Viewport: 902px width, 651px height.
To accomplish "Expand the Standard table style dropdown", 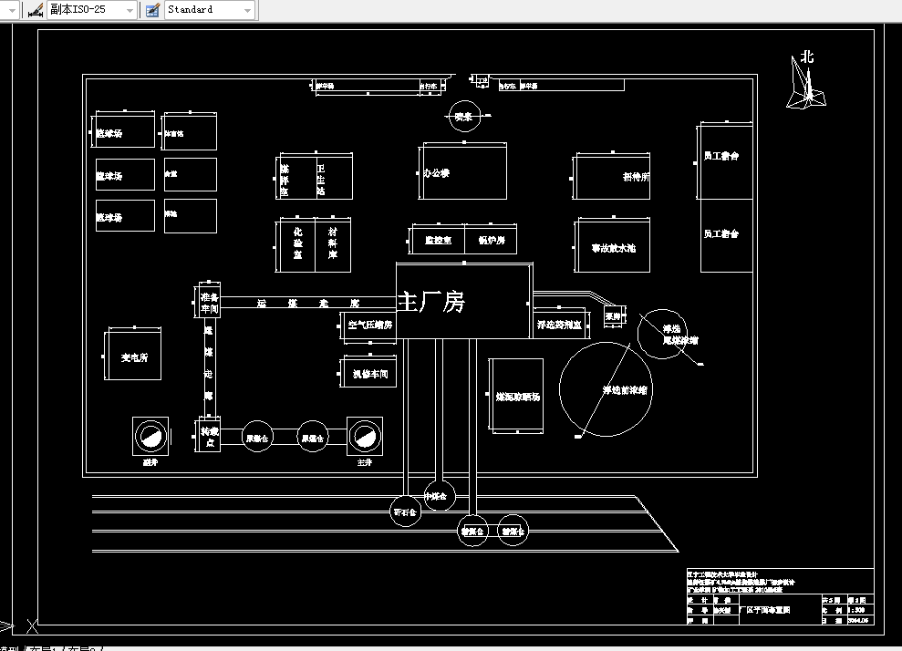I will coord(247,10).
